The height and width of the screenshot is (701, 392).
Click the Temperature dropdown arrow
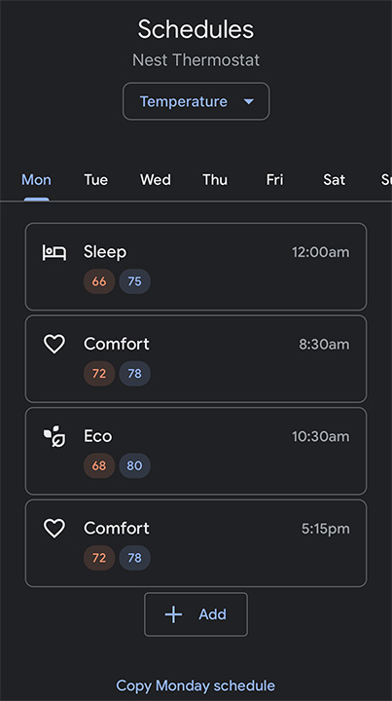249,101
